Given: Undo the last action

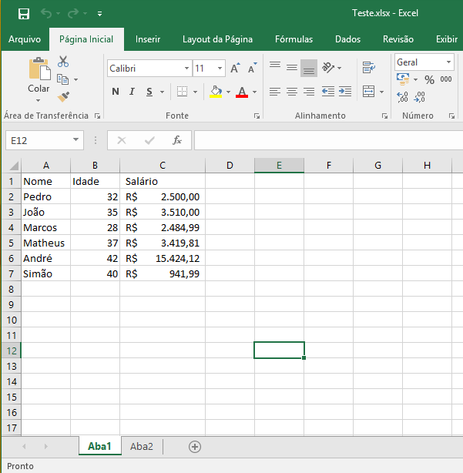Looking at the screenshot, I should coord(46,14).
